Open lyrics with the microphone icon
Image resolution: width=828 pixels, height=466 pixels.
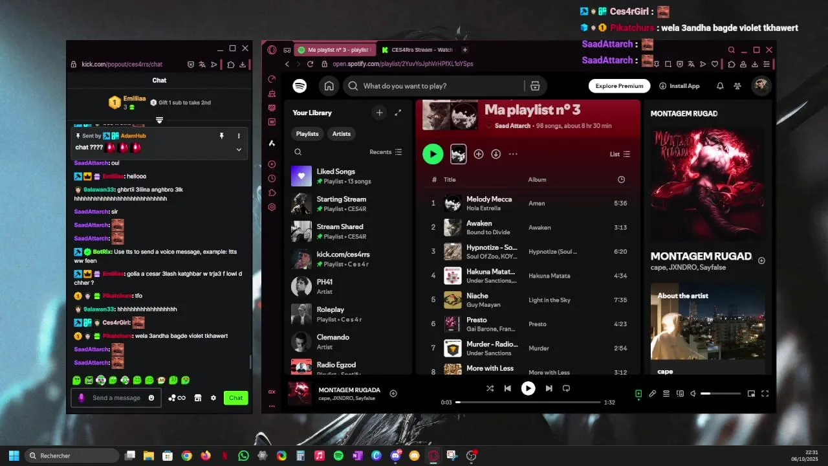tap(653, 394)
